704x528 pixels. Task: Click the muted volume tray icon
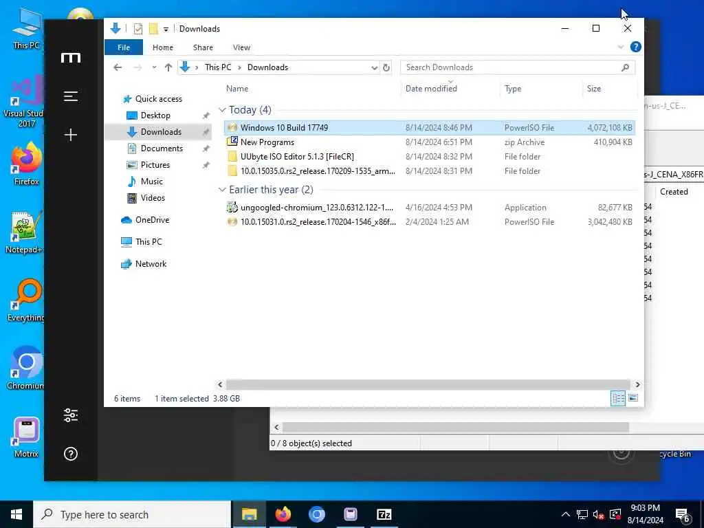coord(598,514)
